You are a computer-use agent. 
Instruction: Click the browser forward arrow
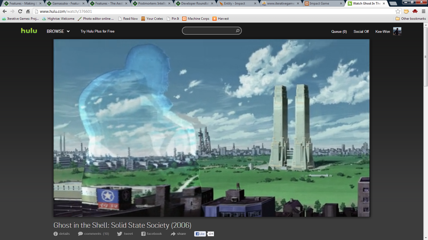tap(12, 11)
